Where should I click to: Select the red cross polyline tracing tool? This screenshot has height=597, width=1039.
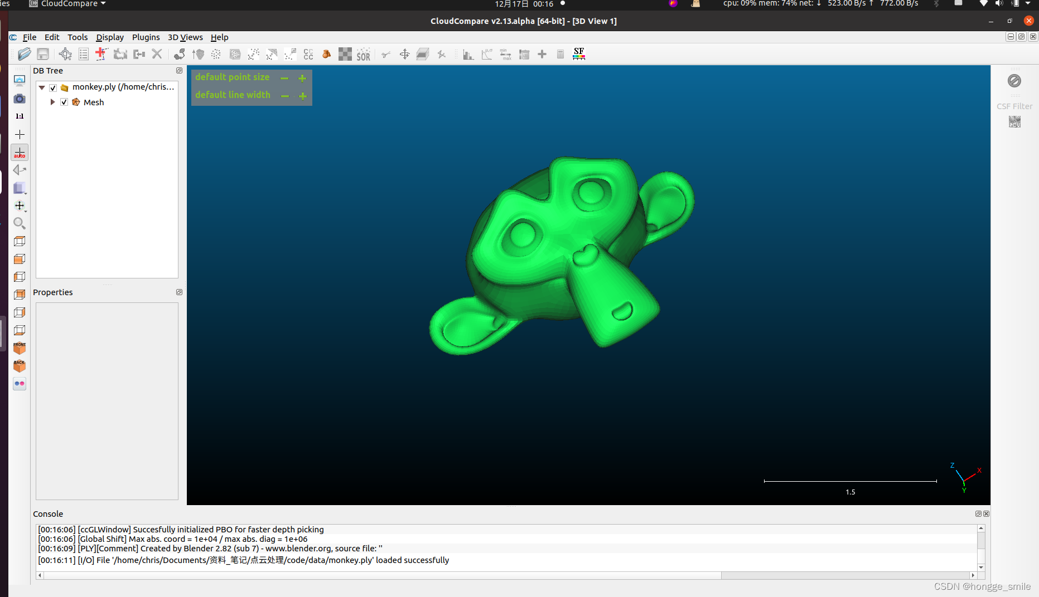point(101,54)
